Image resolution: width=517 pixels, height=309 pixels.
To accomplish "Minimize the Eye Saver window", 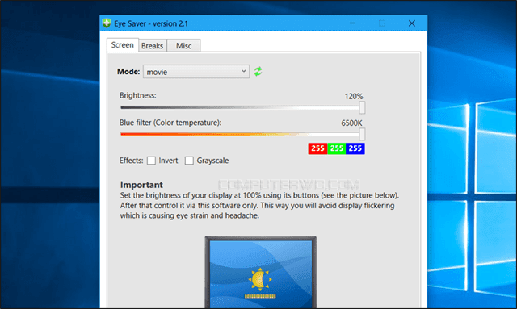I will pyautogui.click(x=352, y=23).
